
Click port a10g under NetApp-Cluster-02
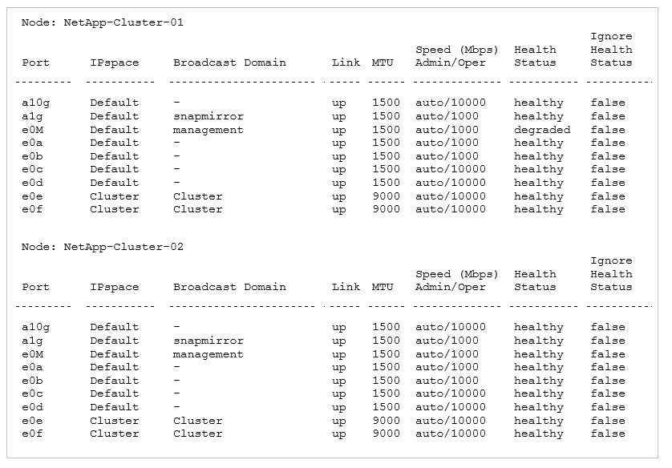35,328
